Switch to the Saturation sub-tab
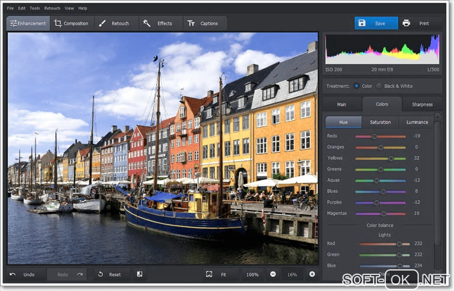 tap(380, 122)
